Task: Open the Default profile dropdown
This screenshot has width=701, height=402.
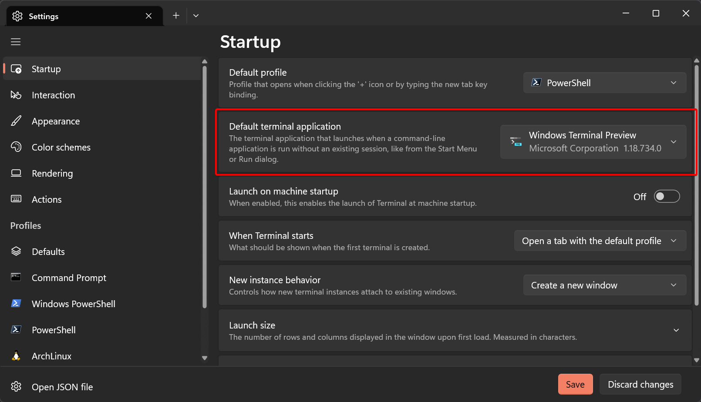Action: (604, 83)
